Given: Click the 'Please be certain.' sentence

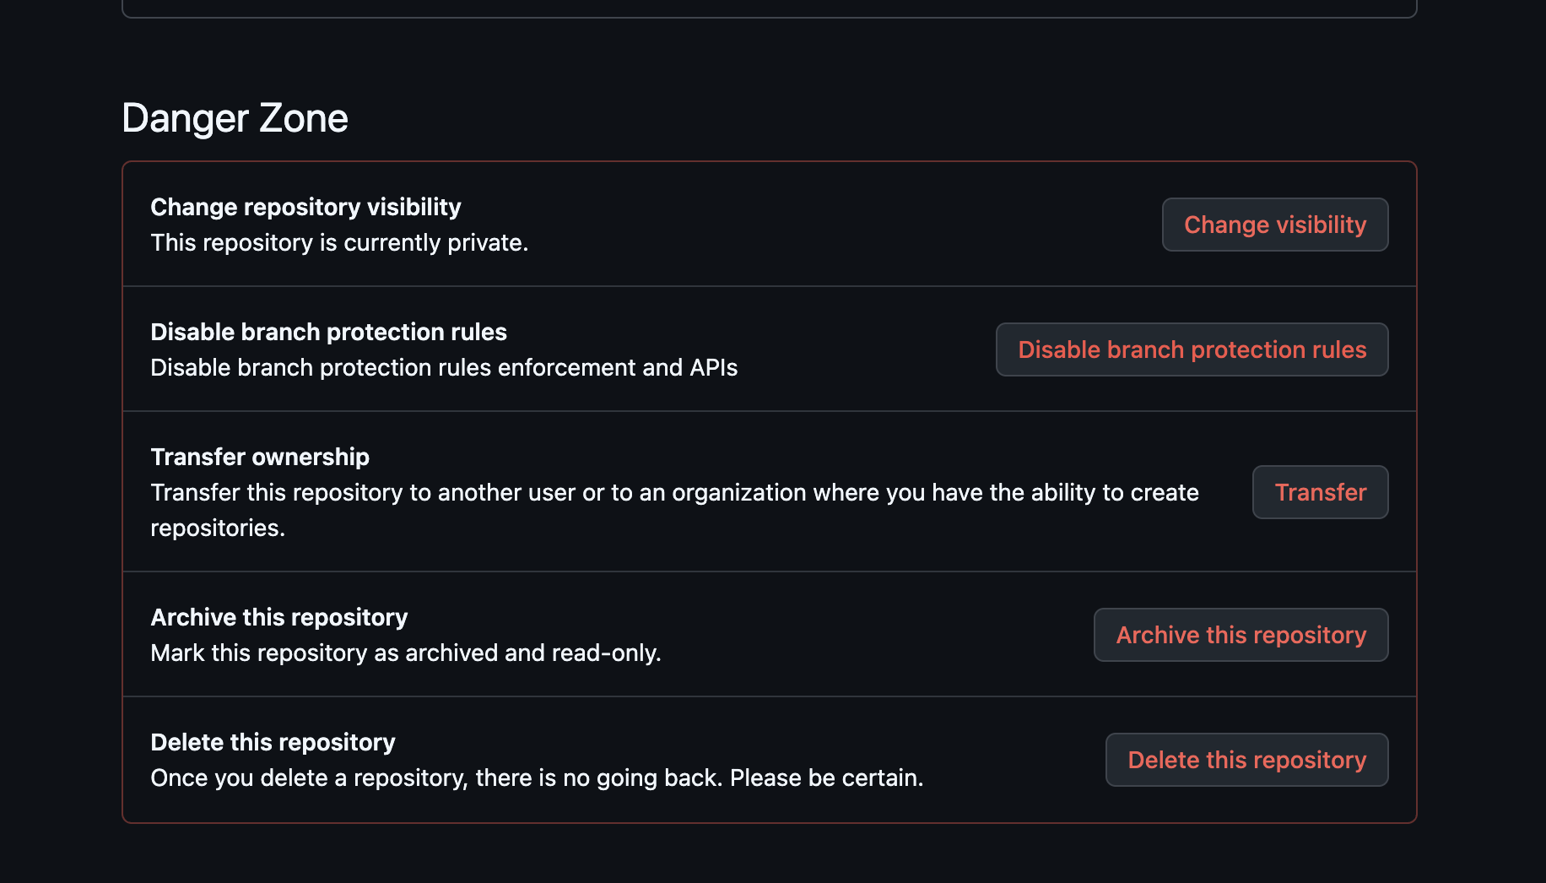Looking at the screenshot, I should pos(826,778).
